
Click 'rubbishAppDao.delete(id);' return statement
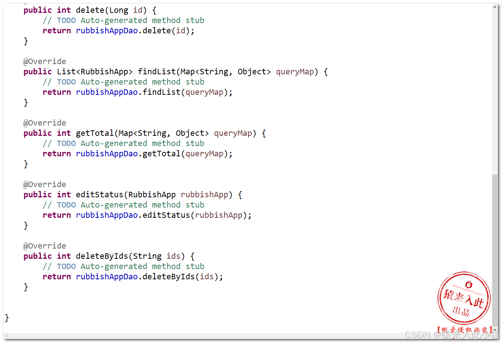point(135,31)
